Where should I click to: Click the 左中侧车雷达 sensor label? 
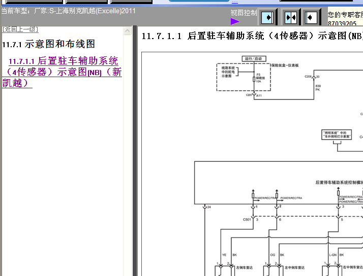(294, 268)
